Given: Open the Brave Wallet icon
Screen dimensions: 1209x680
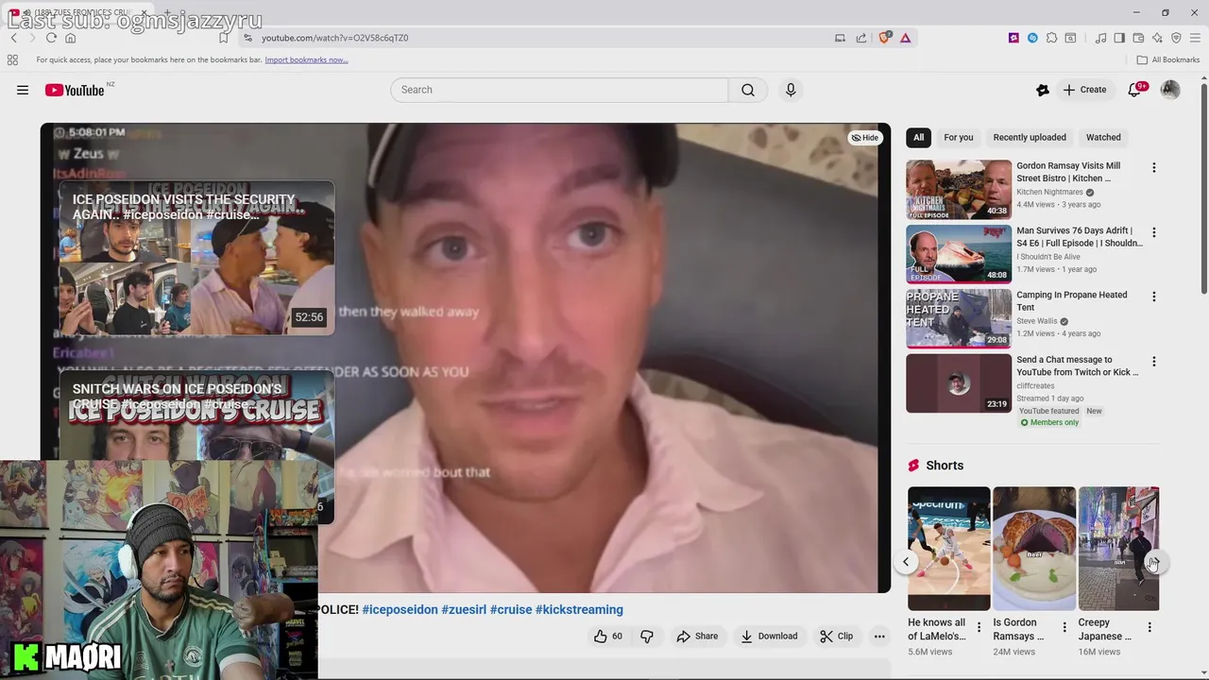Looking at the screenshot, I should pos(1138,38).
